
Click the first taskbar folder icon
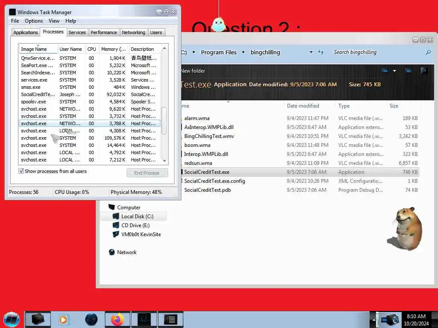point(38,319)
